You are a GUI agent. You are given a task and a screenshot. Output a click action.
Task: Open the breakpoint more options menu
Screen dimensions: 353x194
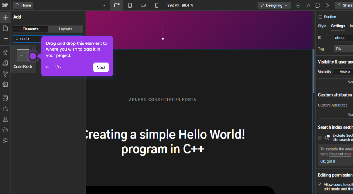click(x=103, y=5)
